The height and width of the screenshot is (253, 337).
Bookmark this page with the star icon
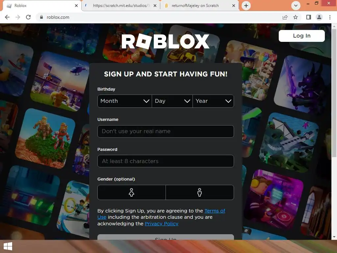click(296, 17)
